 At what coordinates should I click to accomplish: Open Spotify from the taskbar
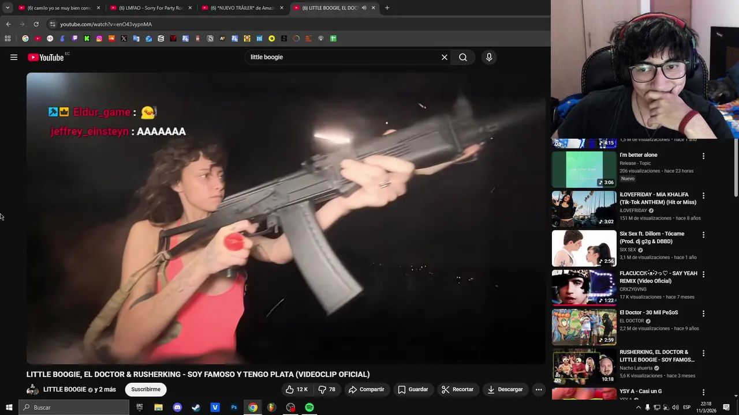[x=309, y=408]
